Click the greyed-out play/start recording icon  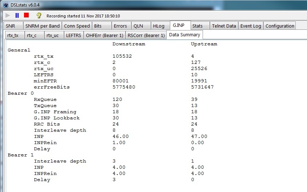click(x=8, y=16)
